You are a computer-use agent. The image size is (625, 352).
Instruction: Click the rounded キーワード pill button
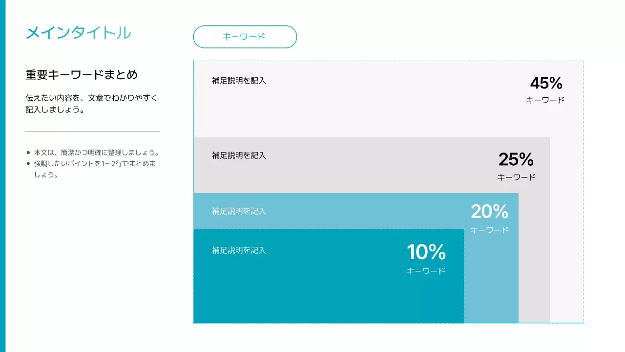[x=245, y=37]
